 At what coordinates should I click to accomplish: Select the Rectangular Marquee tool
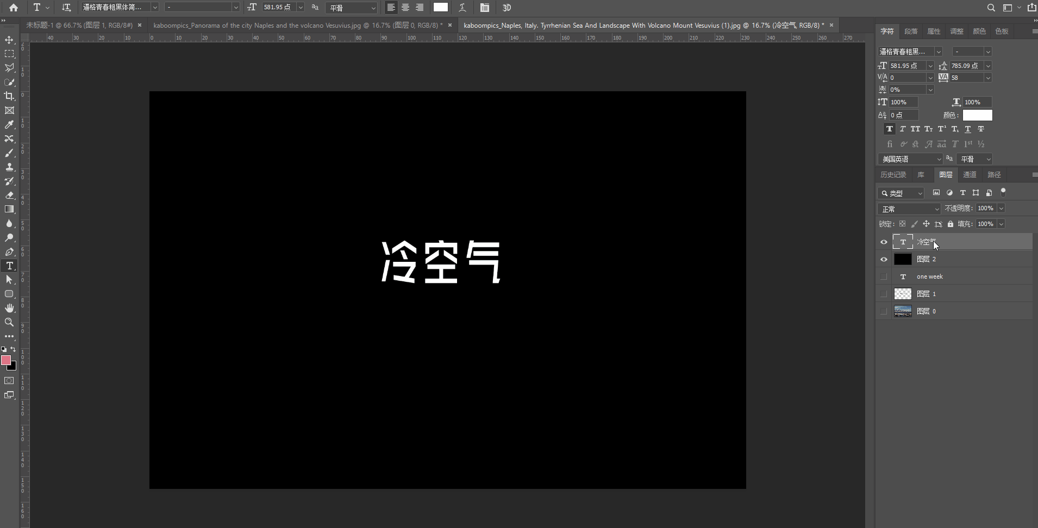click(x=9, y=54)
